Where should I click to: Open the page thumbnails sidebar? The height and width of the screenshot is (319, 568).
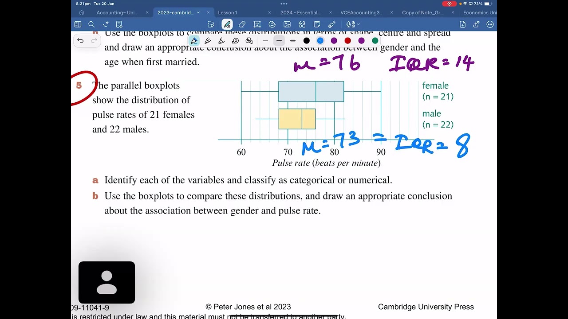click(78, 24)
